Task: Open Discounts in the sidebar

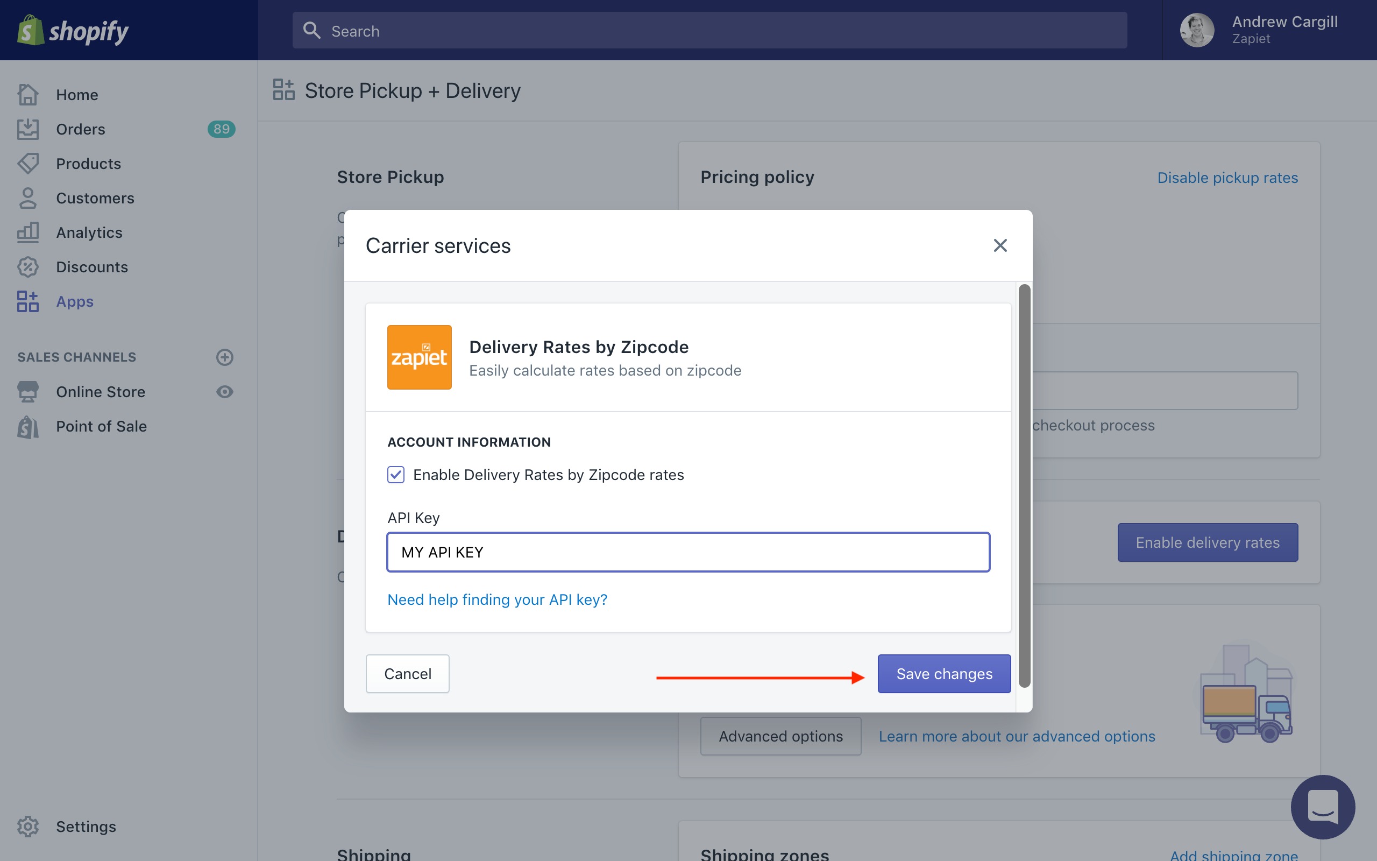Action: click(91, 267)
